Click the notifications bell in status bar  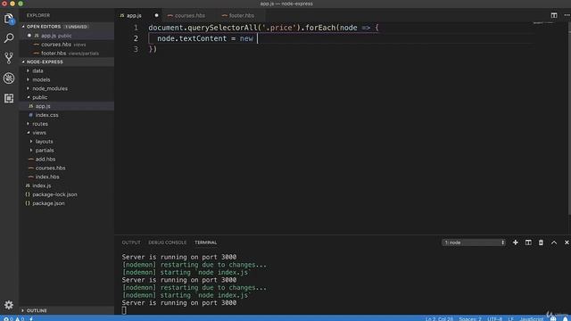[x=565, y=319]
